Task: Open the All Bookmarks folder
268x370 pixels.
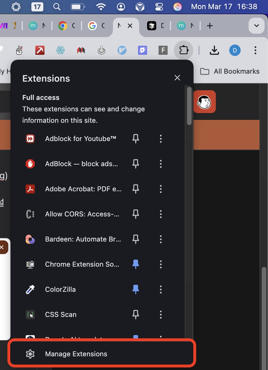Action: 230,71
